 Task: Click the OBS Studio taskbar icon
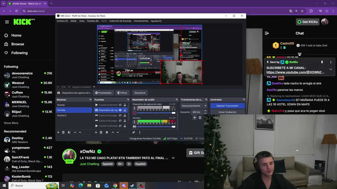[141, 186]
